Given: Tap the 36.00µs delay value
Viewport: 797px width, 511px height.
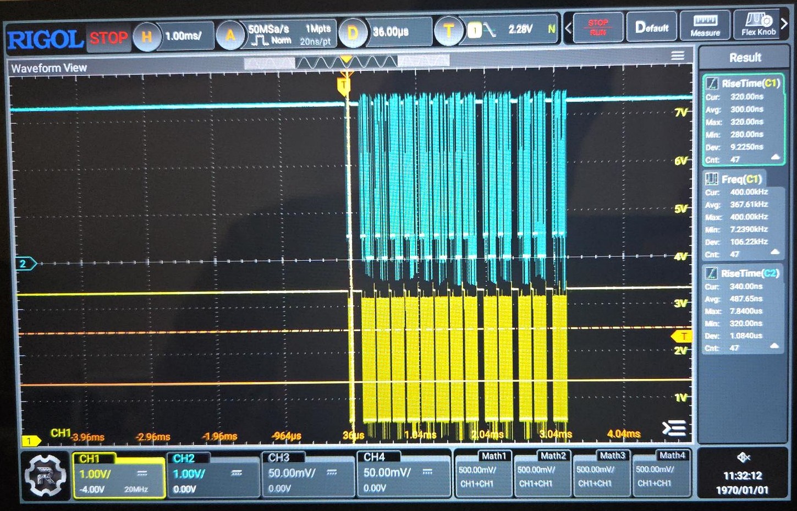Looking at the screenshot, I should point(391,32).
